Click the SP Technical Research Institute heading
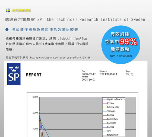The width and height of the screenshot is (152, 137). tap(75, 19)
